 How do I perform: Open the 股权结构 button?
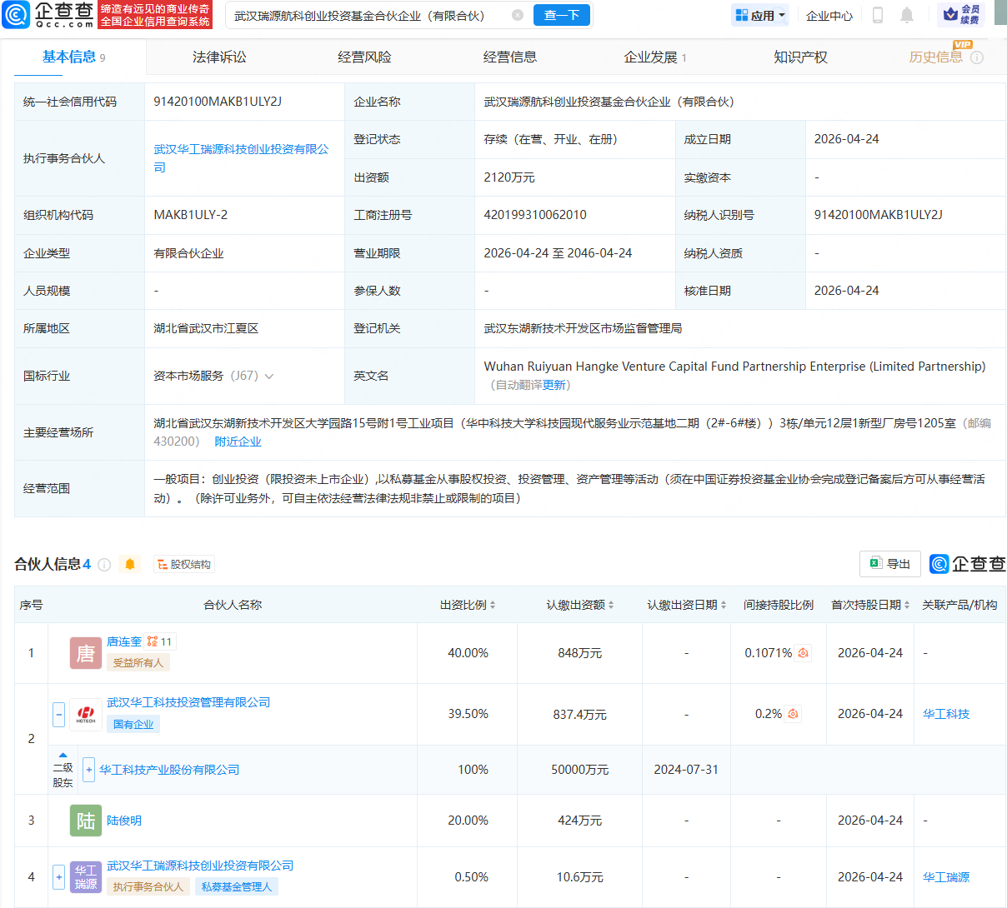point(184,564)
